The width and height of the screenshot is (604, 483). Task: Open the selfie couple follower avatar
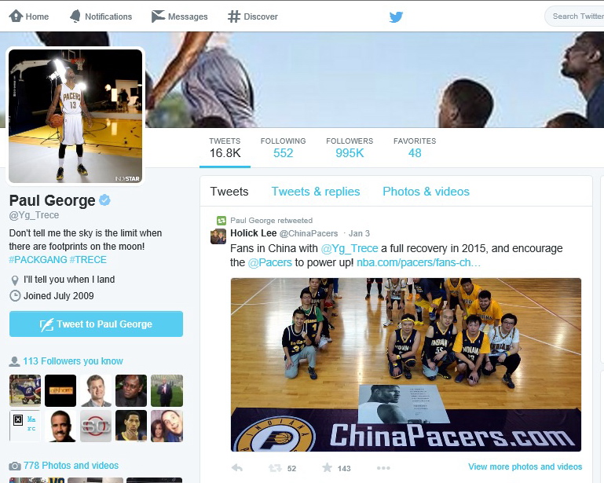(x=167, y=426)
